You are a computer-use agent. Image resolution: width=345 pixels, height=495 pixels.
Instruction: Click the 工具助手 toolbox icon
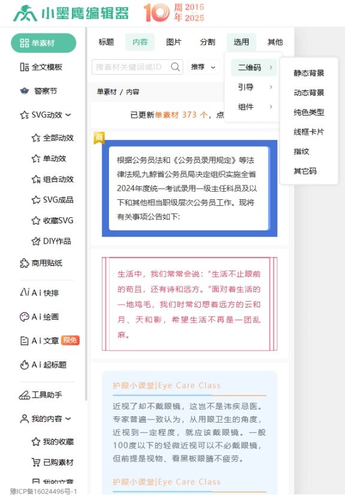[25, 395]
